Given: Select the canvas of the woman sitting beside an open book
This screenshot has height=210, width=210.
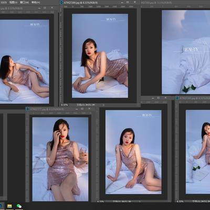Looking at the screenshot, I should click(133, 152).
